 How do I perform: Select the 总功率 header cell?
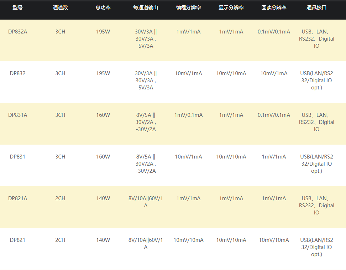(103, 7)
